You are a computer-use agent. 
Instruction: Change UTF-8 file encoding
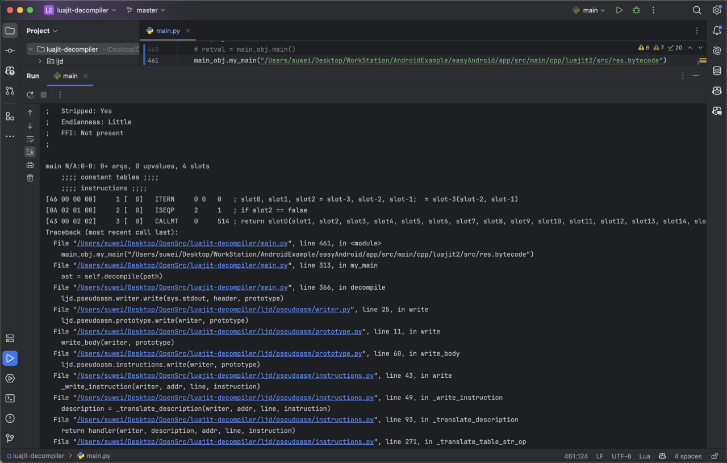(621, 456)
